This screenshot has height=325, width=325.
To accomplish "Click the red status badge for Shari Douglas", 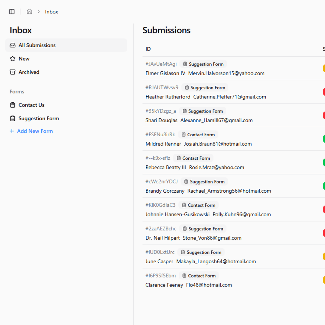I will click(323, 115).
